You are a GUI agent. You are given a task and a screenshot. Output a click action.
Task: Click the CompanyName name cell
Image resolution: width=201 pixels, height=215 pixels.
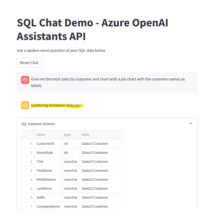pyautogui.click(x=48, y=206)
